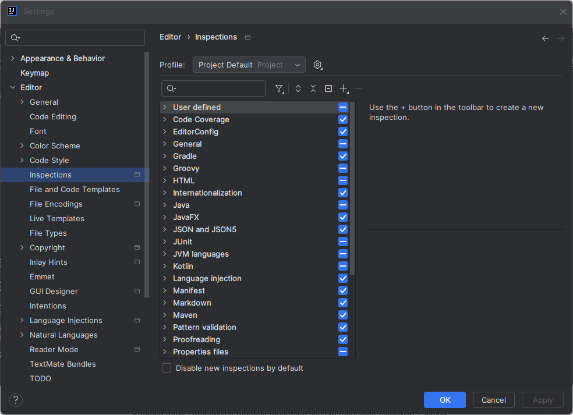Click the Expand All arrows icon
This screenshot has width=573, height=415.
pos(298,88)
